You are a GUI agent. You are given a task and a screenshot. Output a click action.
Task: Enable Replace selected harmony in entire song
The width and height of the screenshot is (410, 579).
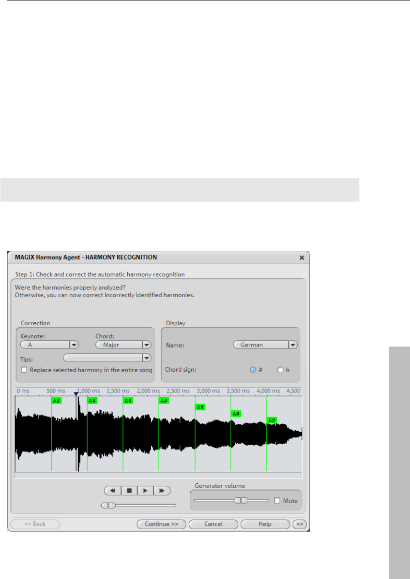24,370
